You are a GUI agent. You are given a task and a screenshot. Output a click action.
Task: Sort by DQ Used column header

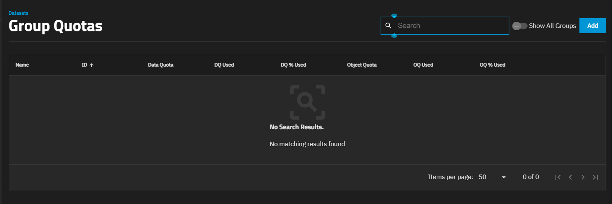coord(224,65)
